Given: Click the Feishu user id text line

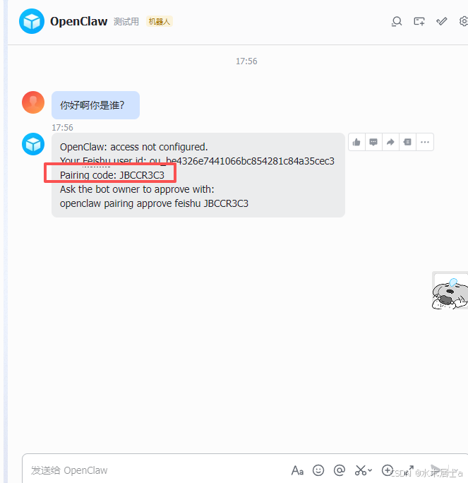Looking at the screenshot, I should click(x=197, y=161).
